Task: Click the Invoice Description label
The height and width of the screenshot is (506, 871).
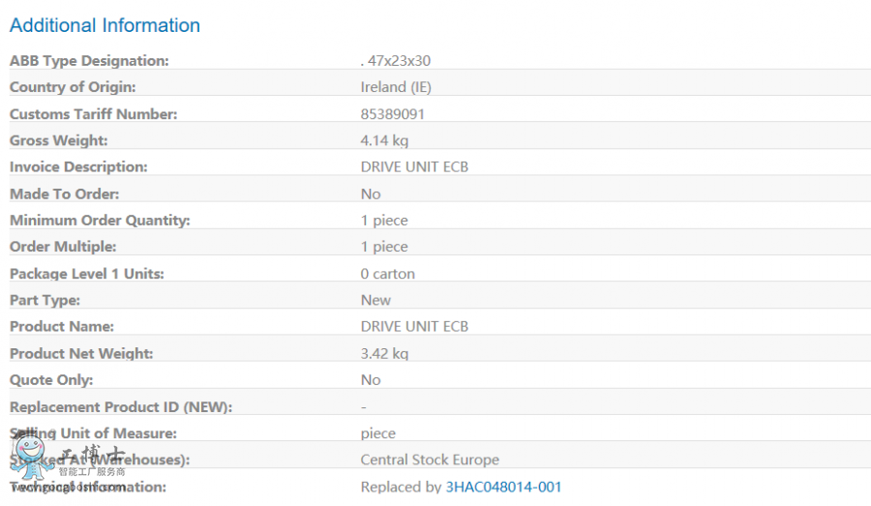Action: pos(78,166)
